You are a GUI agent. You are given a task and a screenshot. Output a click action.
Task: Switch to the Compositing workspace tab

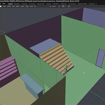pyautogui.click(x=72, y=4)
